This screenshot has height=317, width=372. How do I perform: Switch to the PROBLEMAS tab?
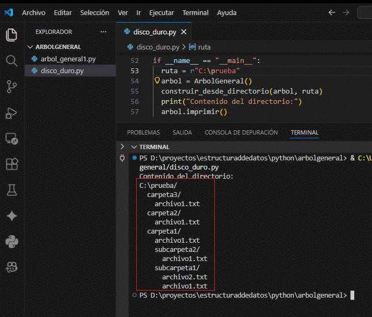pyautogui.click(x=143, y=132)
